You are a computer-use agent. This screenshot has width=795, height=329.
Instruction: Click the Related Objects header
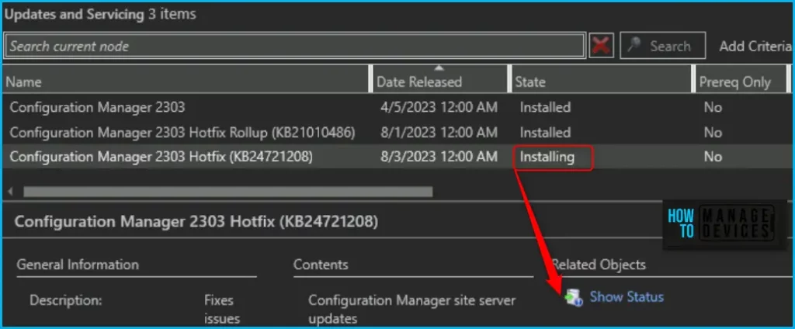click(x=599, y=264)
